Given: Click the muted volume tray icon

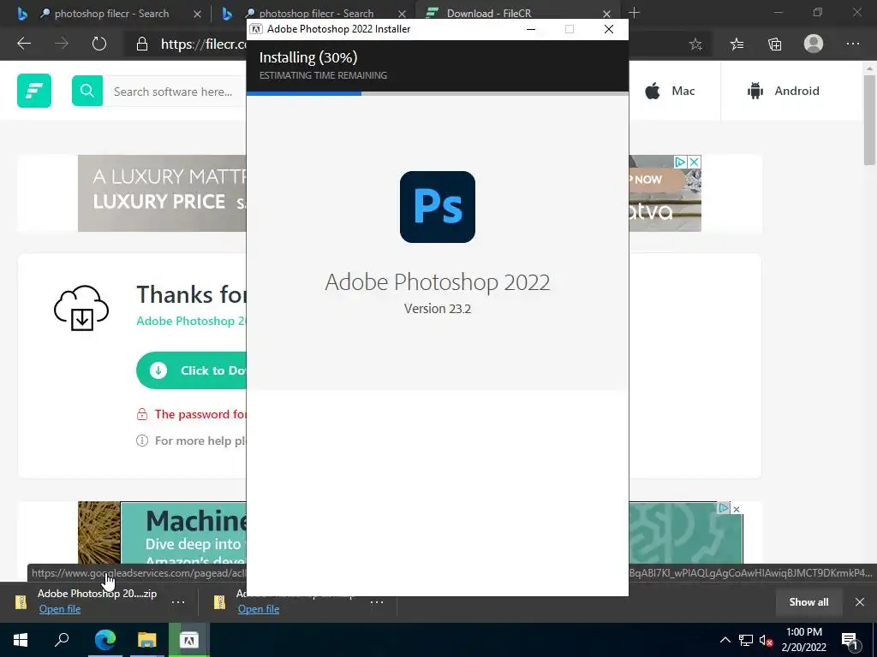Looking at the screenshot, I should pyautogui.click(x=766, y=640).
